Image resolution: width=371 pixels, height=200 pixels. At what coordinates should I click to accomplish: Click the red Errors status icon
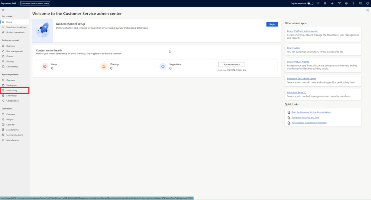tap(45, 66)
